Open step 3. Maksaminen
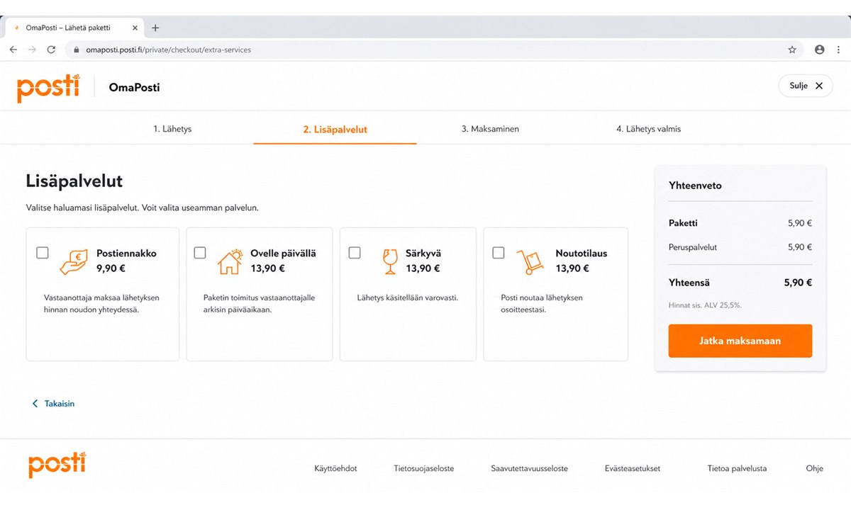851x510 pixels. click(490, 129)
